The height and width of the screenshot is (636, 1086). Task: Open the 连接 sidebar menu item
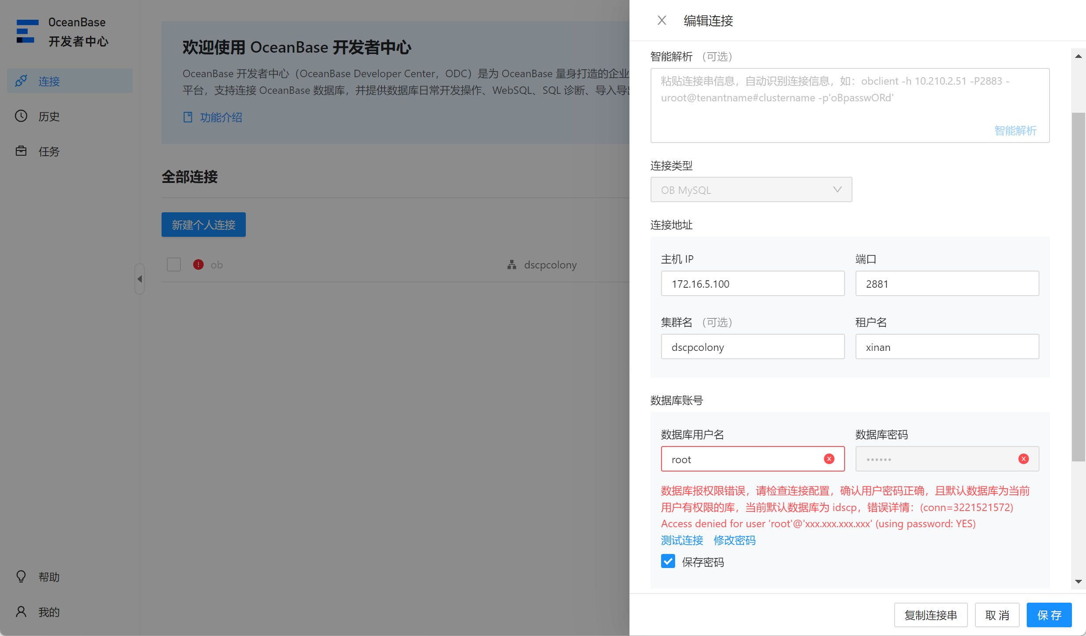(70, 81)
